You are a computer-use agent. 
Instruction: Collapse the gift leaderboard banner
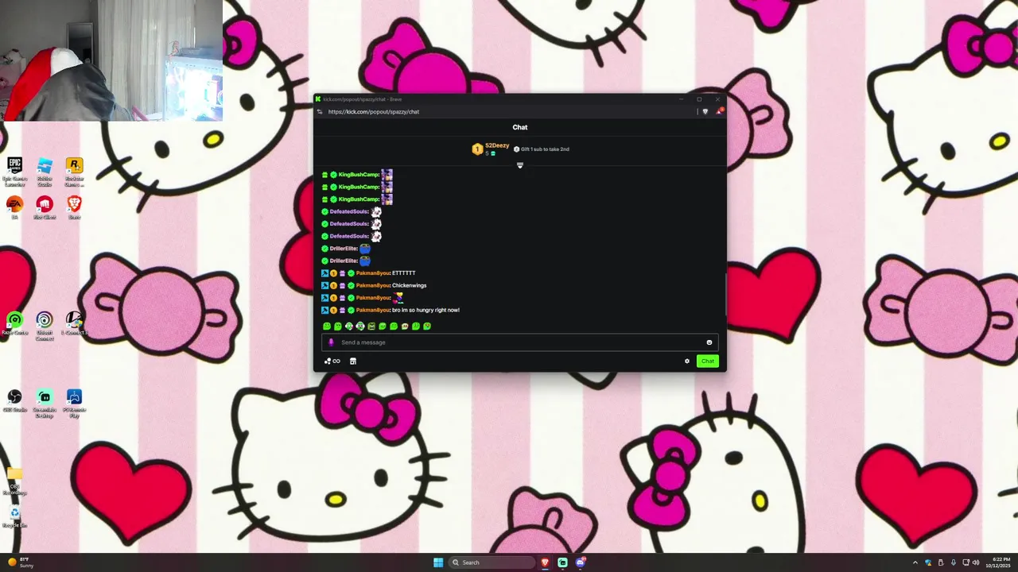pyautogui.click(x=520, y=165)
